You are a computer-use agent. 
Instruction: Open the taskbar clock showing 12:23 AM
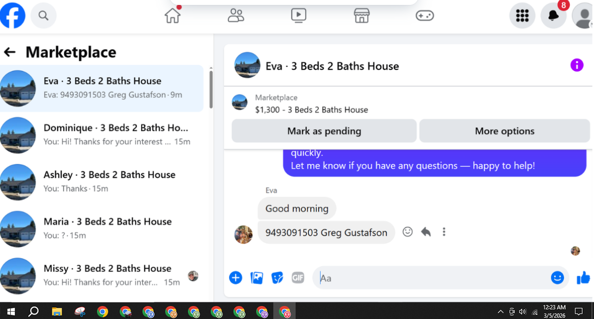(554, 312)
